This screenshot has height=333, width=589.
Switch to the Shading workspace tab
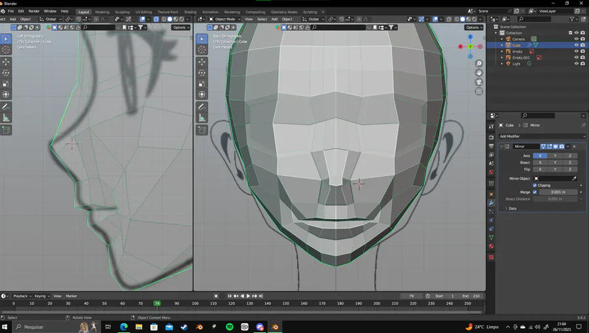click(190, 12)
